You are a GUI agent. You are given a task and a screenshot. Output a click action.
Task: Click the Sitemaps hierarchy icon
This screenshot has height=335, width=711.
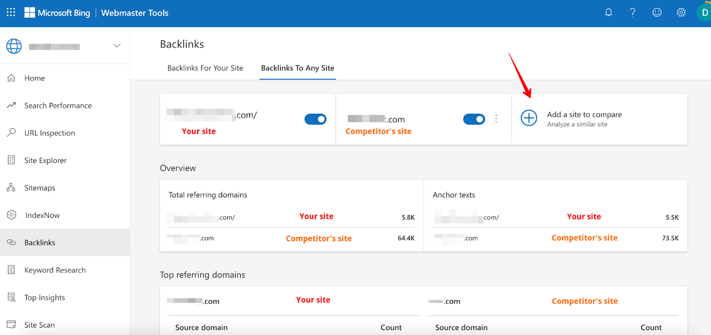pos(11,187)
